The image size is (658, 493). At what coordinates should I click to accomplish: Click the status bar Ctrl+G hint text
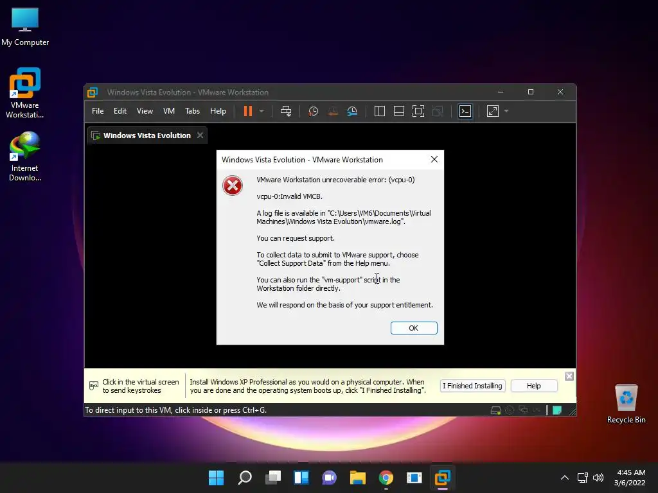pyautogui.click(x=175, y=410)
